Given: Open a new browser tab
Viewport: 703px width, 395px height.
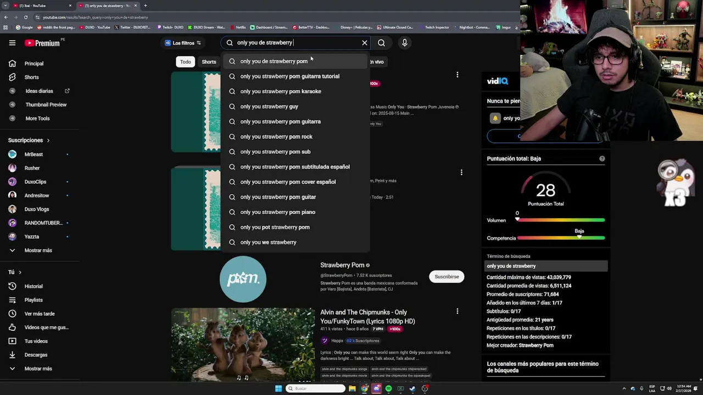Looking at the screenshot, I should tap(146, 5).
